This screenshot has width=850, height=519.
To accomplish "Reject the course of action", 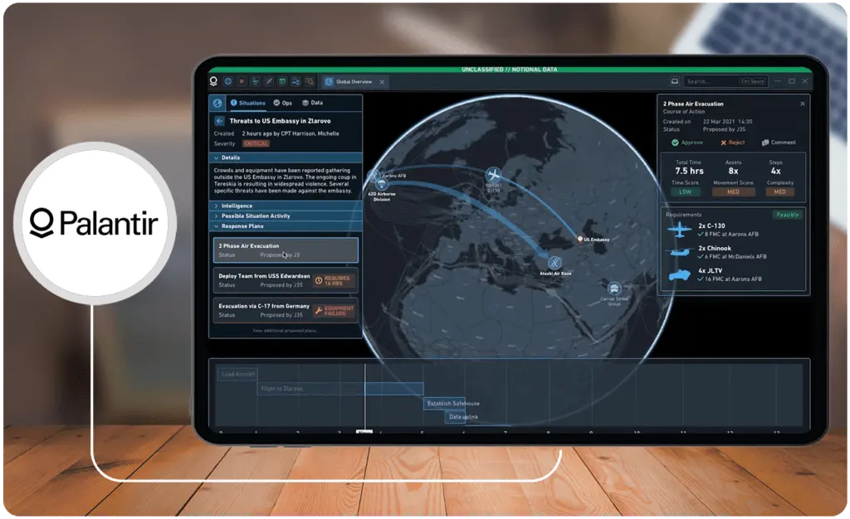I will tap(732, 143).
